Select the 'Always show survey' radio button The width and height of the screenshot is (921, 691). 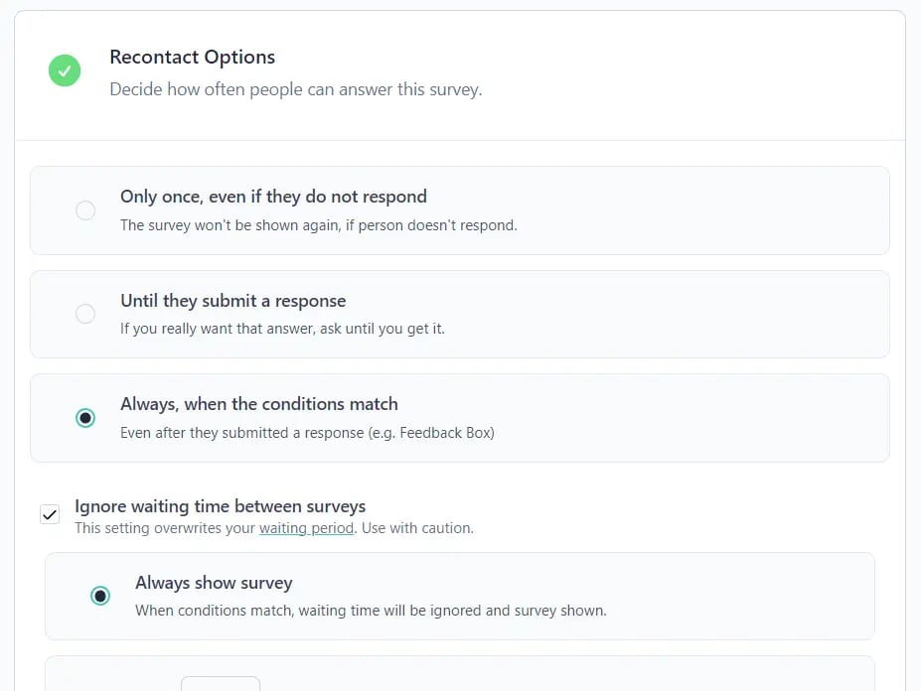pos(100,596)
